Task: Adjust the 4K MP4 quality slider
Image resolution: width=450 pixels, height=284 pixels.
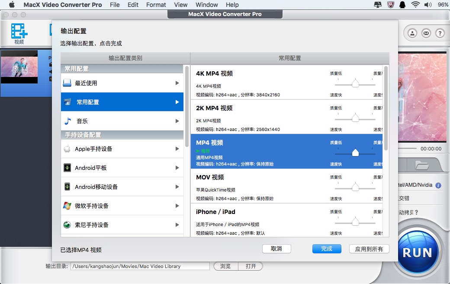Action: tap(355, 84)
